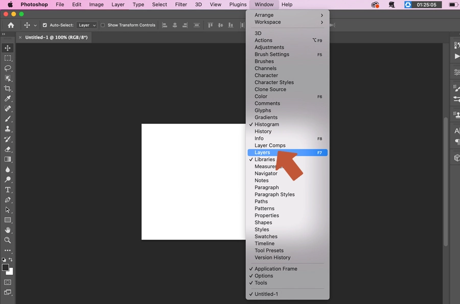
Task: Select the Type tool
Action: pos(8,189)
